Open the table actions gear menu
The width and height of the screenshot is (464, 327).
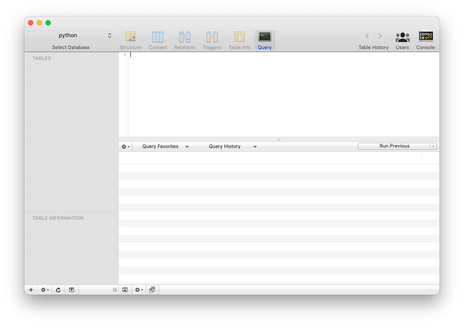click(x=45, y=290)
